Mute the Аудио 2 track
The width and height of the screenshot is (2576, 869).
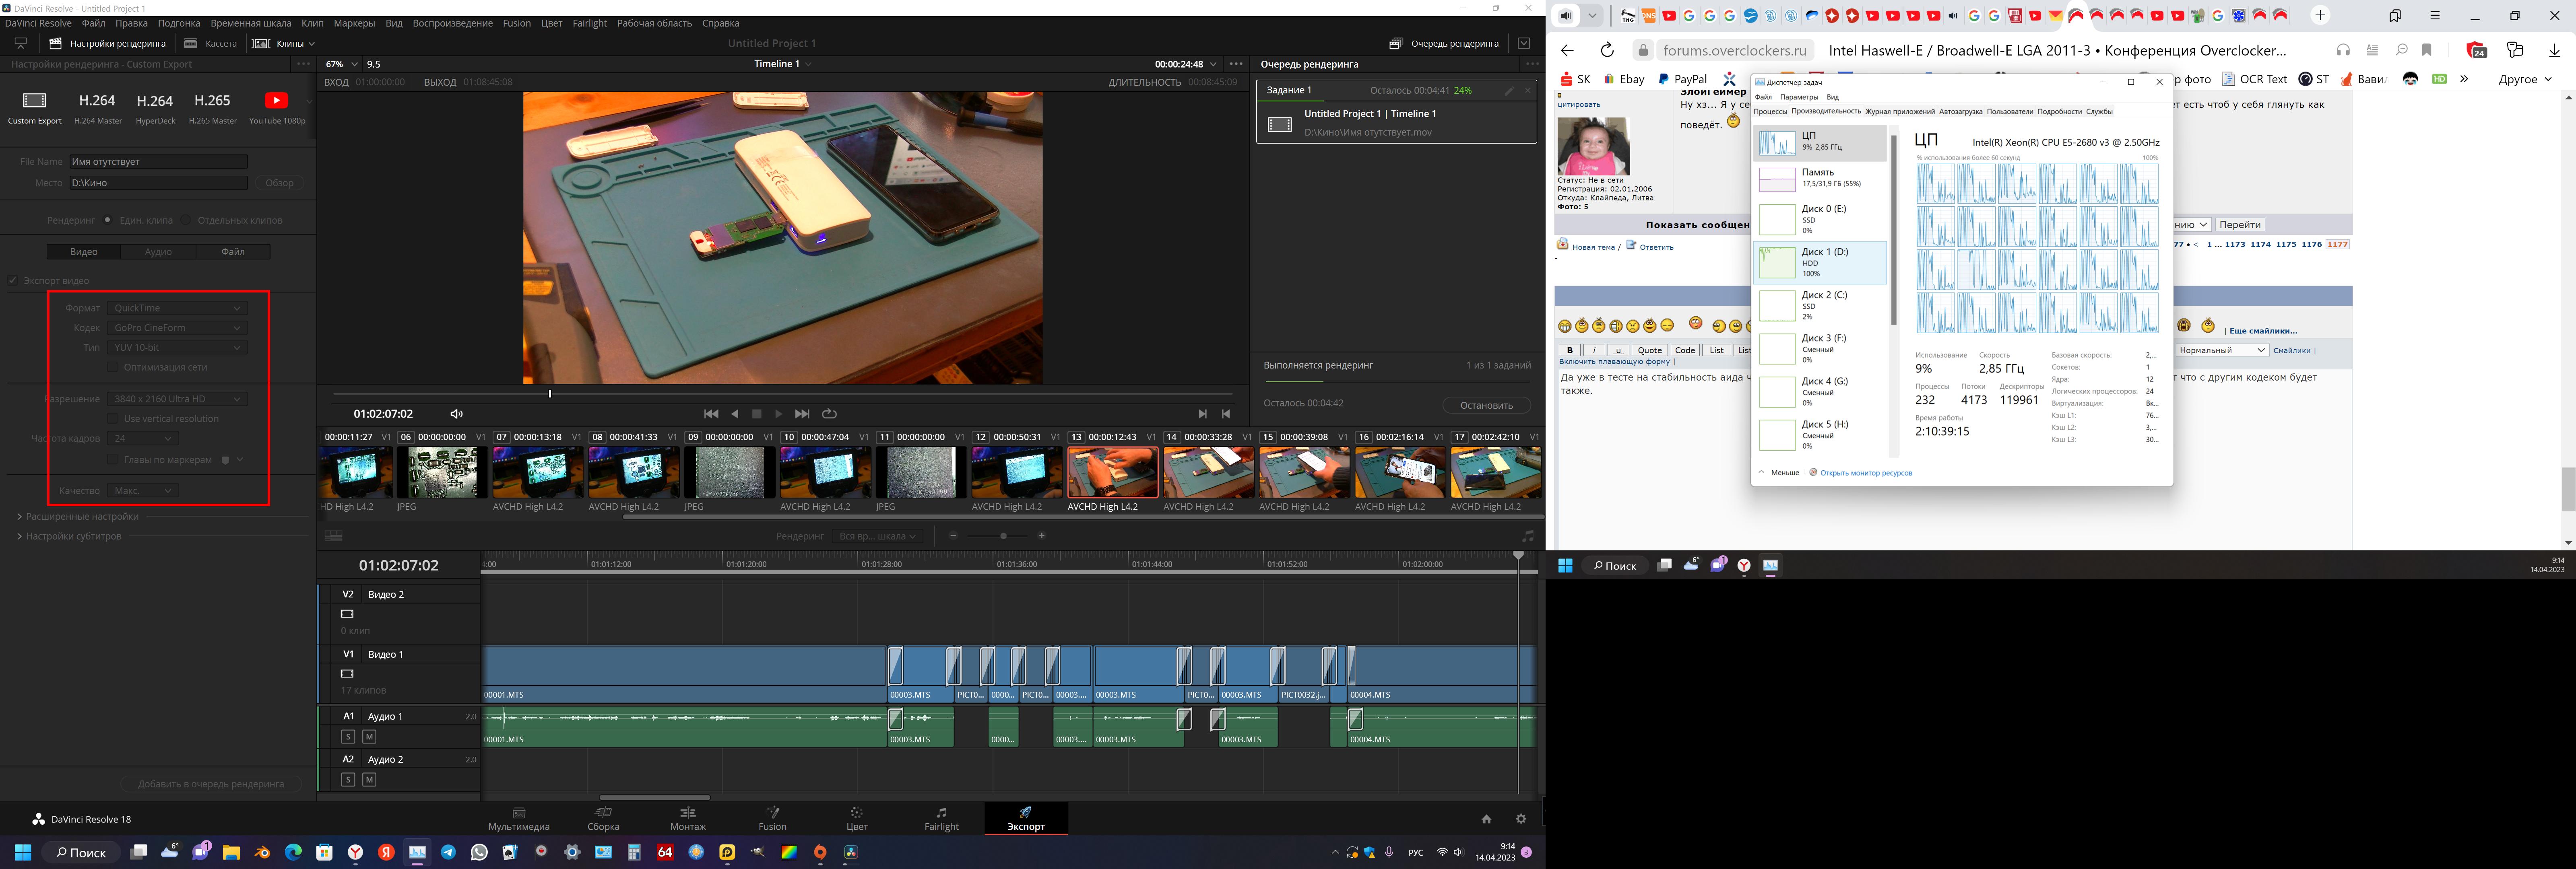(369, 780)
